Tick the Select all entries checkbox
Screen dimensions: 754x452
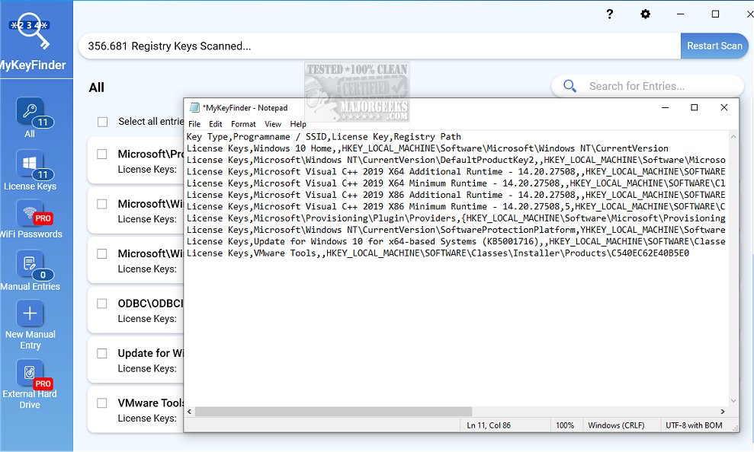point(102,122)
